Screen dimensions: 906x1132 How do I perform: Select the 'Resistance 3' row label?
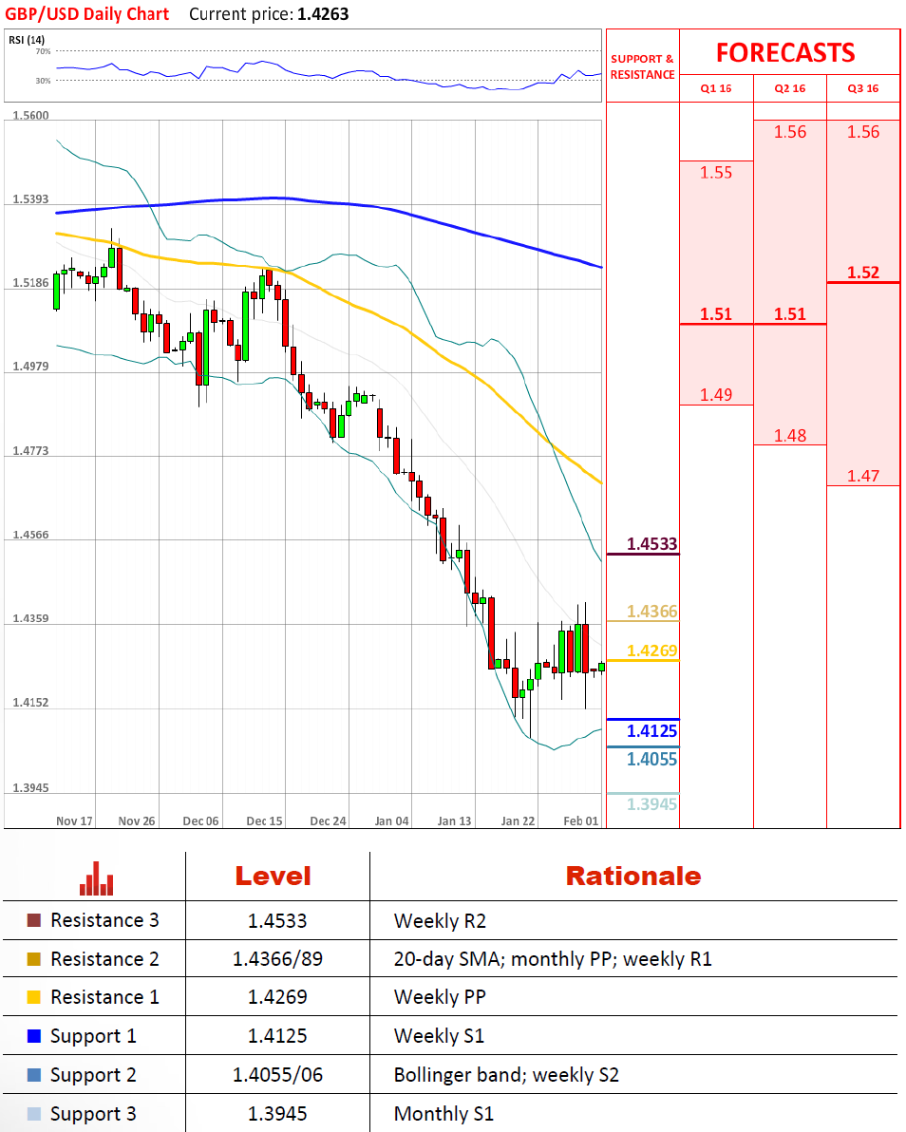pos(104,920)
